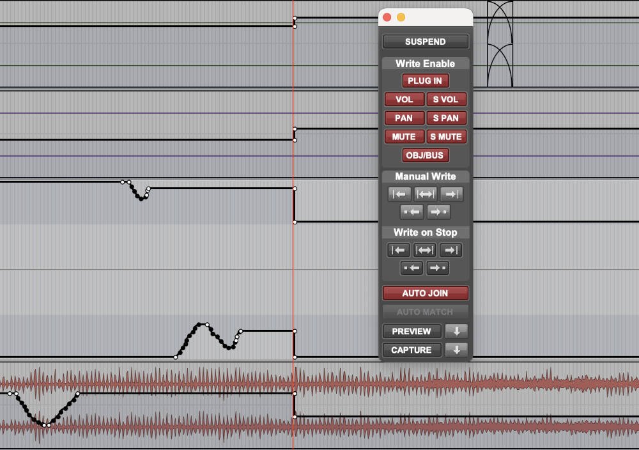The image size is (639, 450).
Task: Click the punch arrow next to CAPTURE
Action: click(456, 350)
